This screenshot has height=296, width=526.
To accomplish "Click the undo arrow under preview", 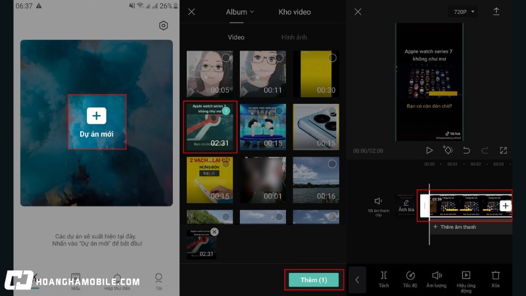I will click(466, 151).
